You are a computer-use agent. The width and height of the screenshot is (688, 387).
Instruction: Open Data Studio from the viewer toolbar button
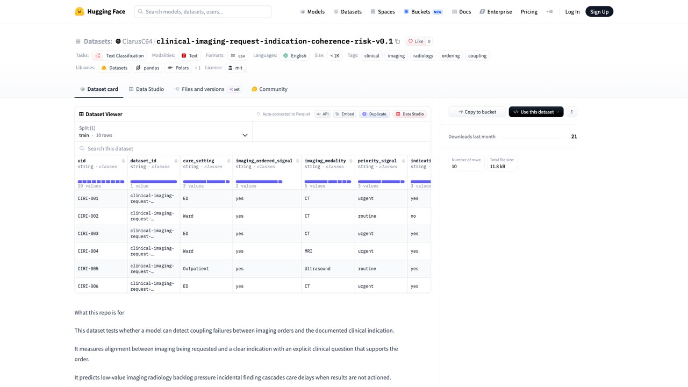click(x=410, y=114)
